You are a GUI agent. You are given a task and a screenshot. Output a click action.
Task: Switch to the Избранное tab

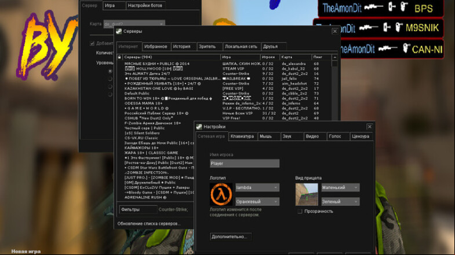[156, 46]
